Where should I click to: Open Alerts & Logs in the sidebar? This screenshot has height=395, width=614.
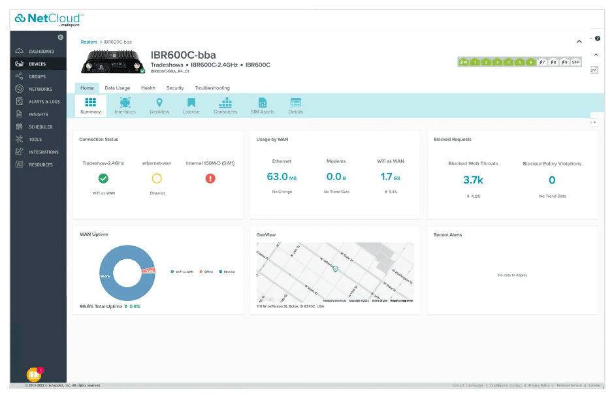pyautogui.click(x=43, y=102)
